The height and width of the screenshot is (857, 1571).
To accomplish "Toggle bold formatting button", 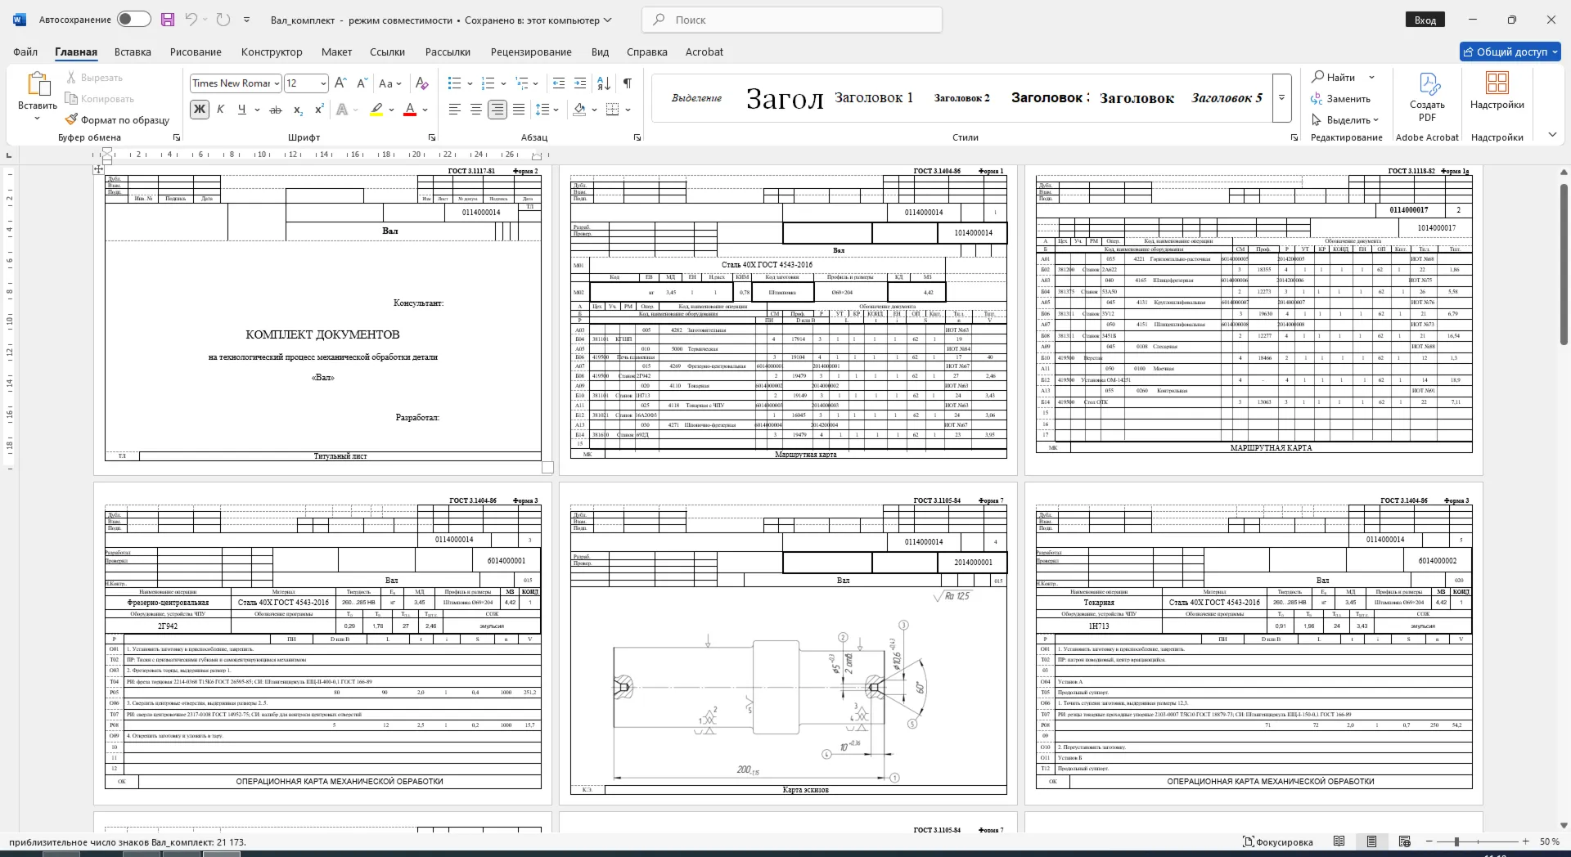I will click(199, 110).
